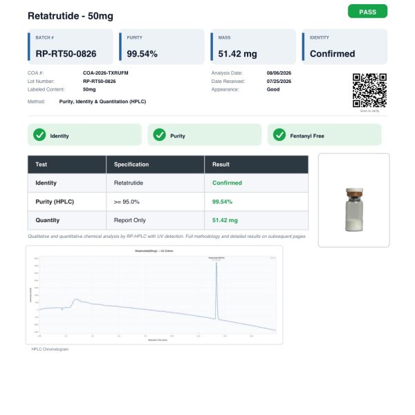The height and width of the screenshot is (415, 415).
Task: Click the Identity green checkmark icon
Action: point(39,135)
